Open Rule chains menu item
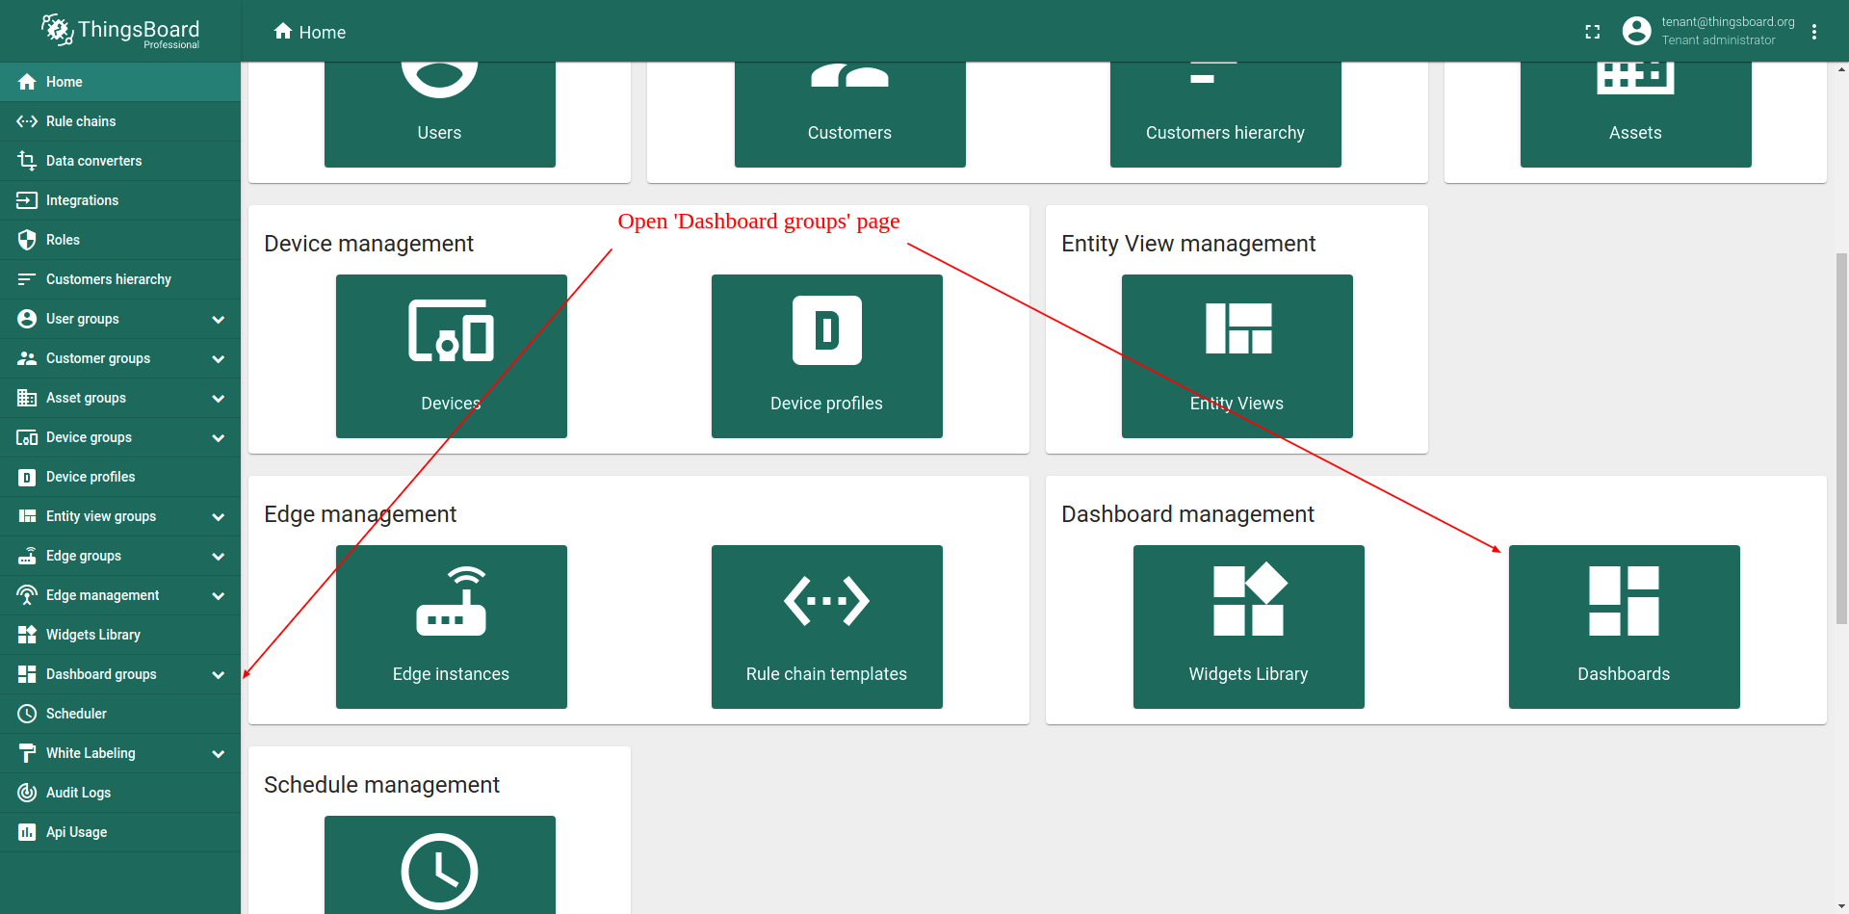The image size is (1849, 914). coord(120,121)
